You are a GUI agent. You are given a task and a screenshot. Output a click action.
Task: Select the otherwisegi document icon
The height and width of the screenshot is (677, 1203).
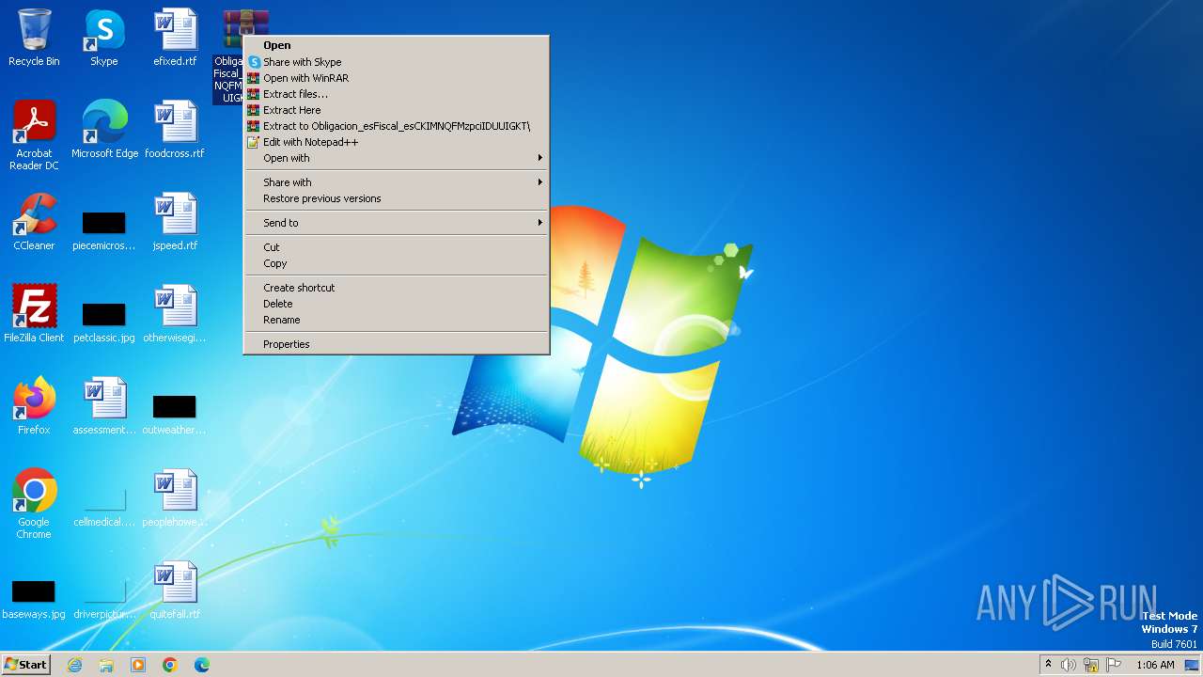pos(175,314)
